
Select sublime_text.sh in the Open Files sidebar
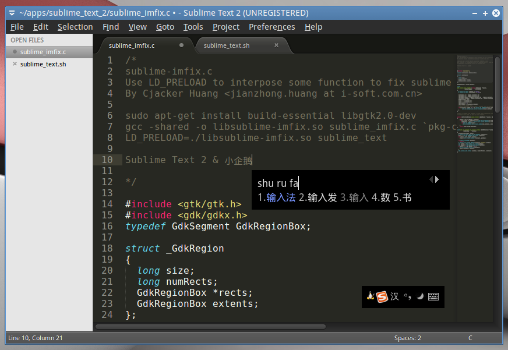pyautogui.click(x=49, y=64)
